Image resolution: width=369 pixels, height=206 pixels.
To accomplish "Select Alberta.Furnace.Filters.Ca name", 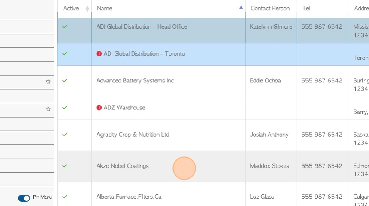I will (x=129, y=197).
